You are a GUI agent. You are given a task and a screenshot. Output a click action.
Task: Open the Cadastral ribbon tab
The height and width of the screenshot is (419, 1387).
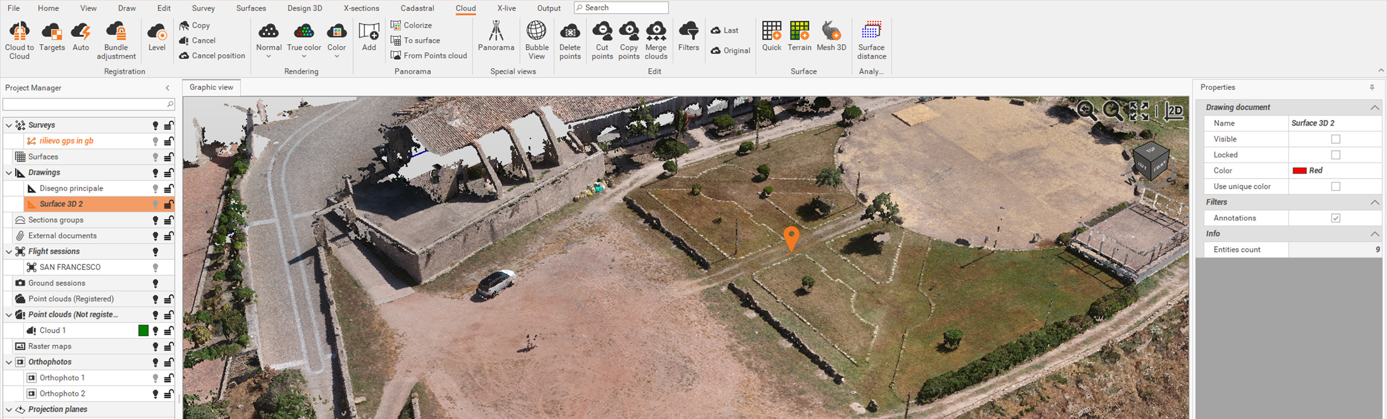coord(417,8)
